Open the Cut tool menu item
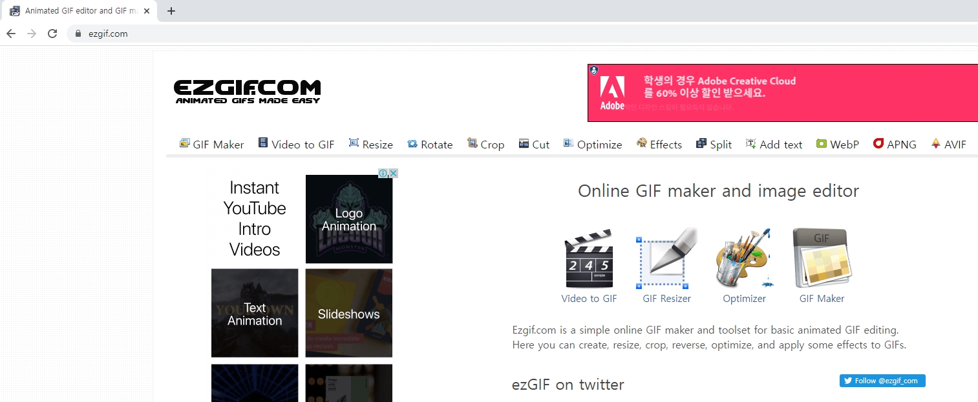This screenshot has height=402, width=978. [x=534, y=144]
